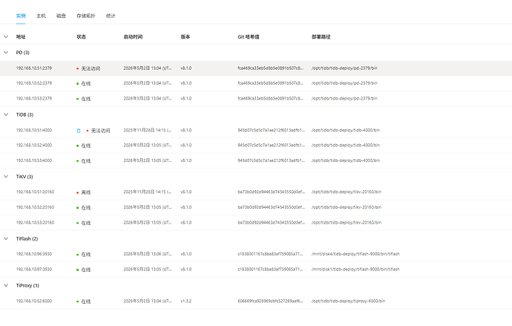Select TiProxy address 192.168.10.52:6000

(34, 301)
